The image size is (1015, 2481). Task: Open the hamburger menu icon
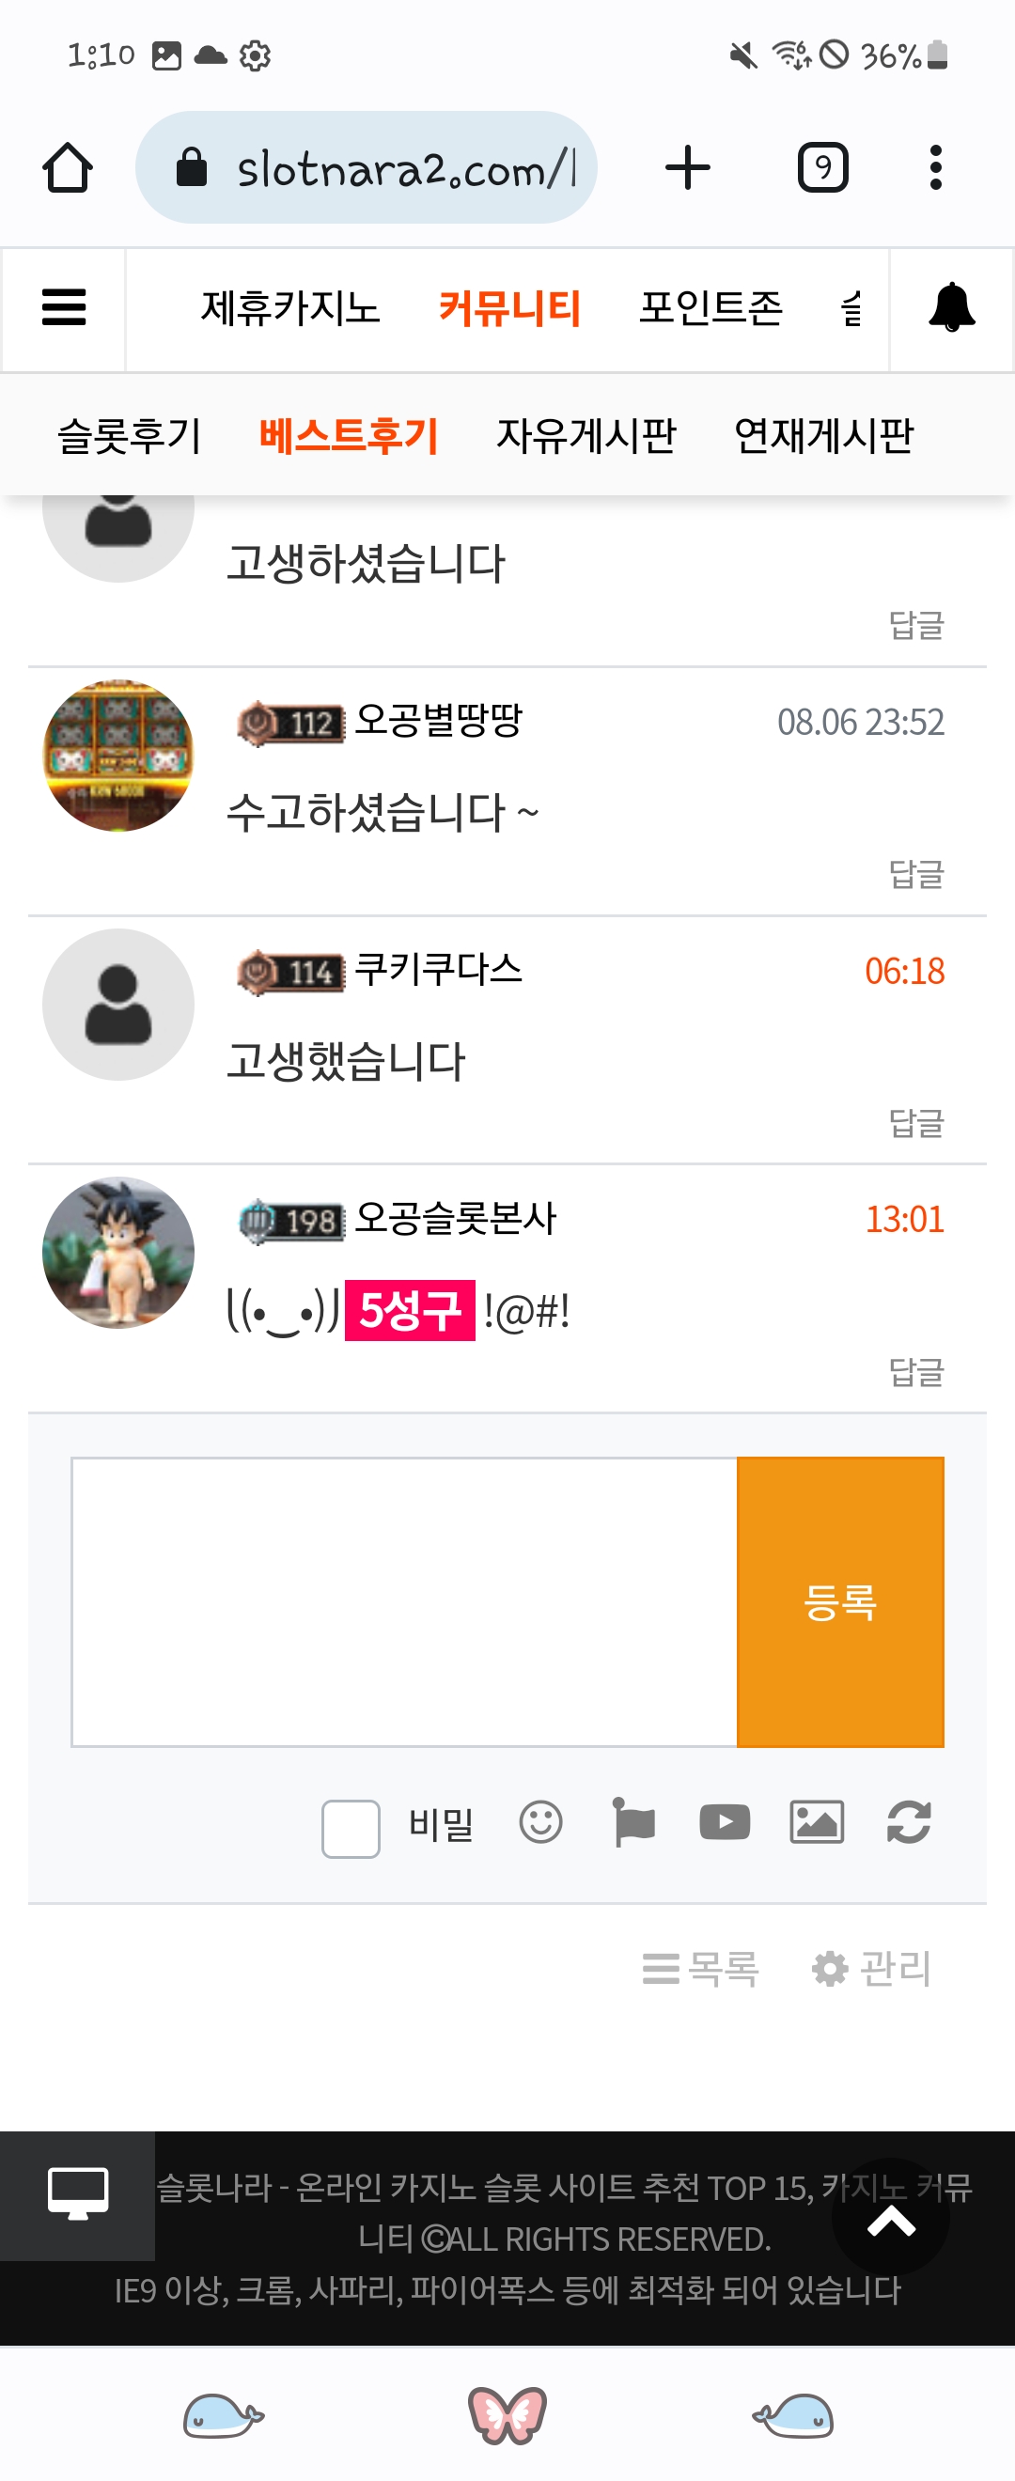tap(64, 308)
